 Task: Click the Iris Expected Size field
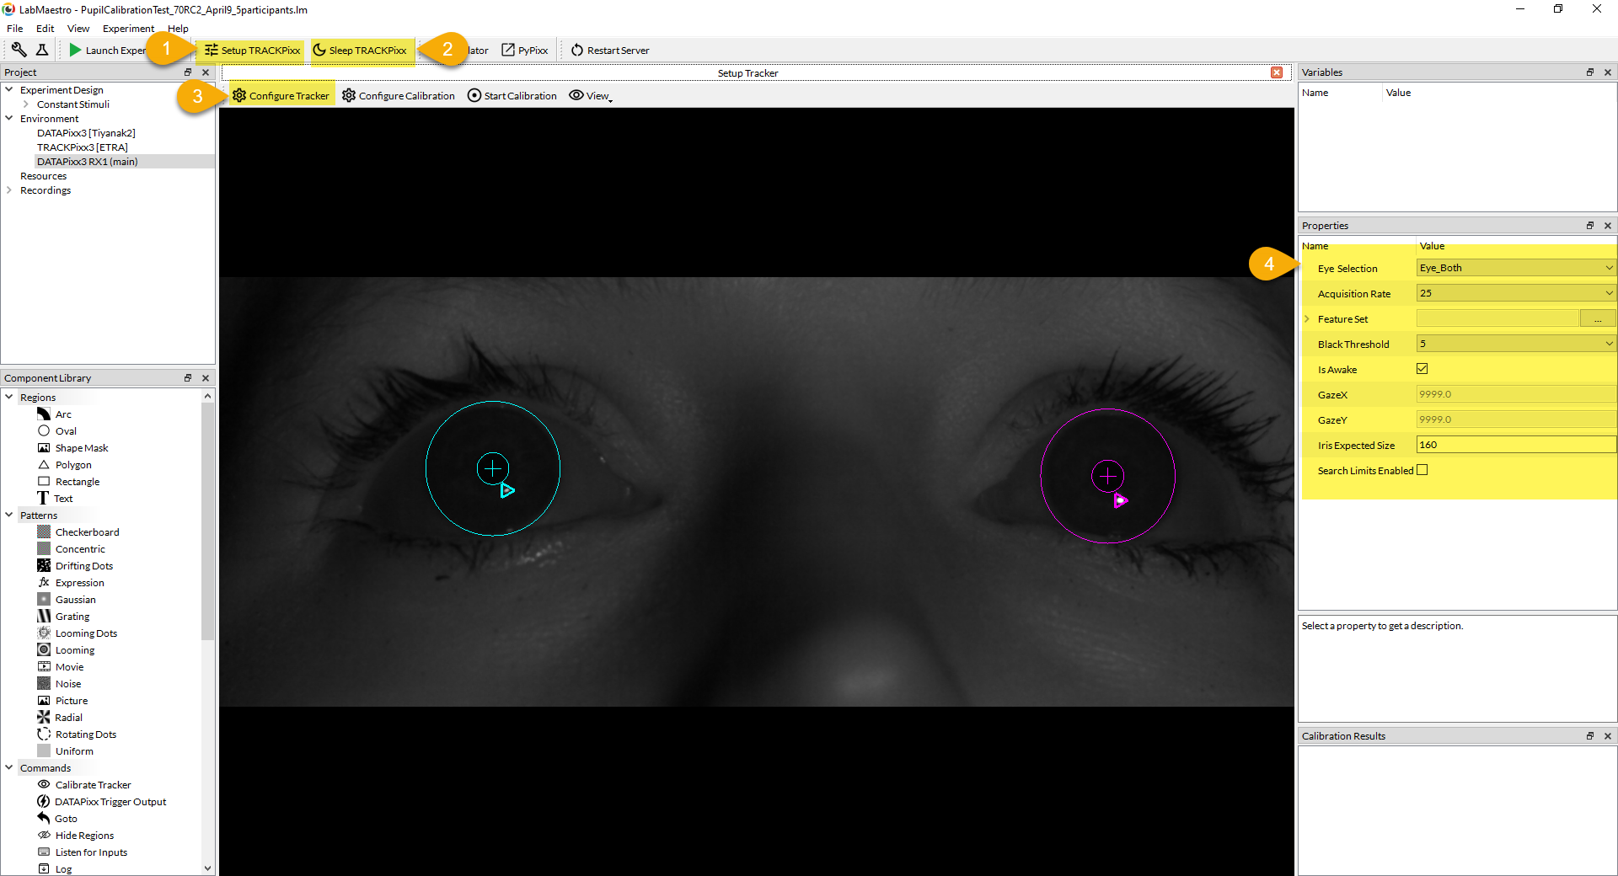[1515, 445]
